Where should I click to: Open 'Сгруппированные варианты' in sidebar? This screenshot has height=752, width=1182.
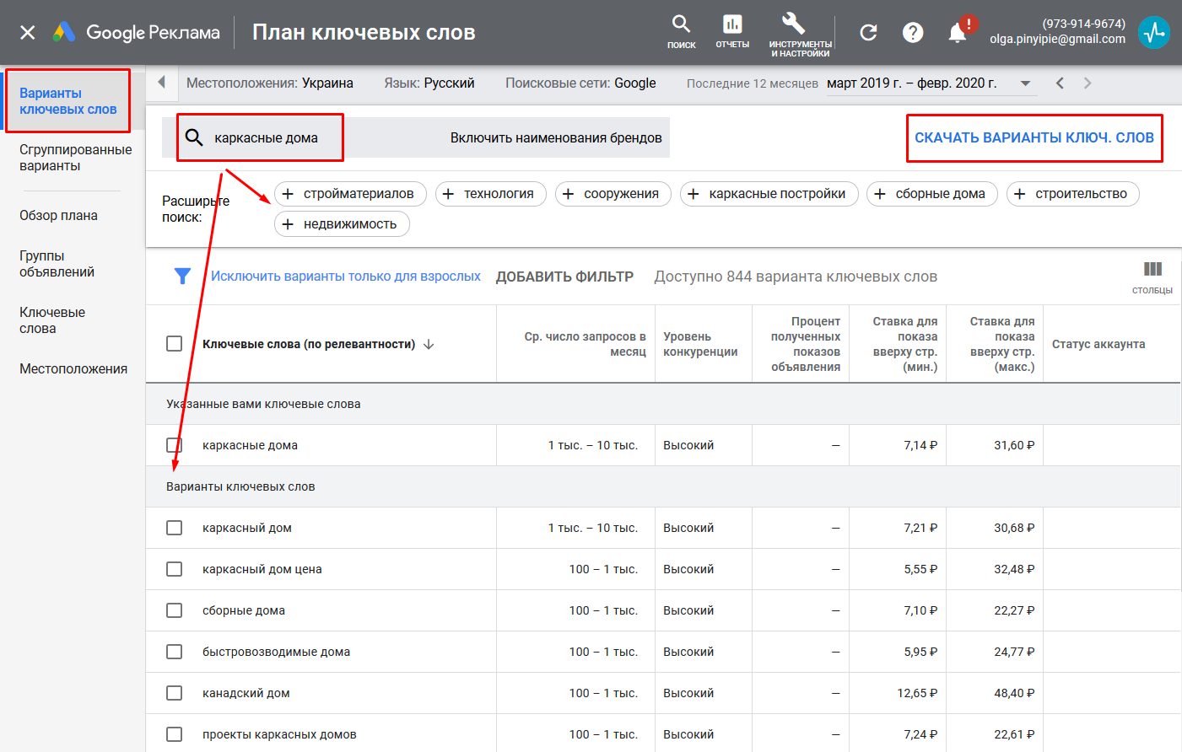click(x=75, y=158)
